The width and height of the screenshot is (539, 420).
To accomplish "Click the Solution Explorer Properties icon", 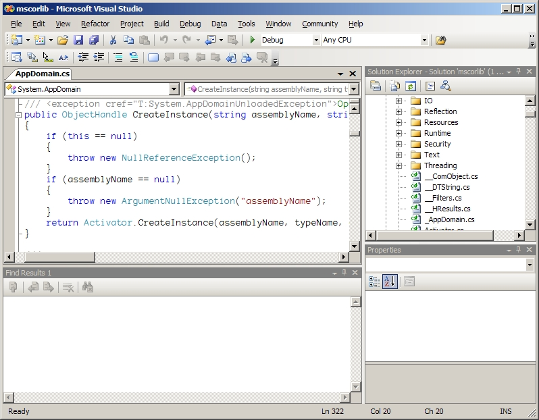I will (x=376, y=86).
